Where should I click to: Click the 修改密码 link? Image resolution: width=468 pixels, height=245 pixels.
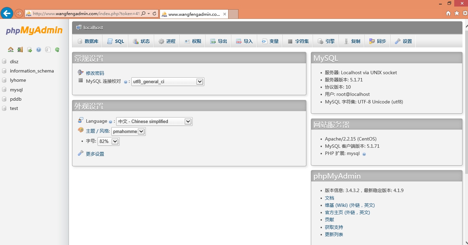pyautogui.click(x=95, y=73)
